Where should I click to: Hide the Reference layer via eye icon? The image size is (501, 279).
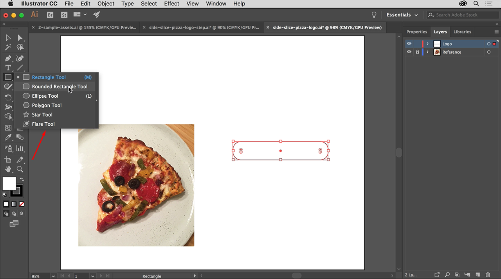pos(409,52)
